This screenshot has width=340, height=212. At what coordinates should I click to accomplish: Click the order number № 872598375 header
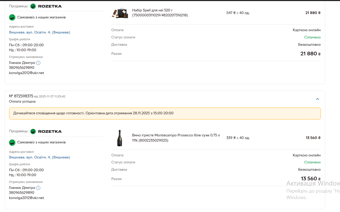click(x=21, y=96)
